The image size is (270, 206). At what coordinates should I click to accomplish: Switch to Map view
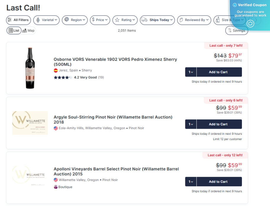click(28, 30)
